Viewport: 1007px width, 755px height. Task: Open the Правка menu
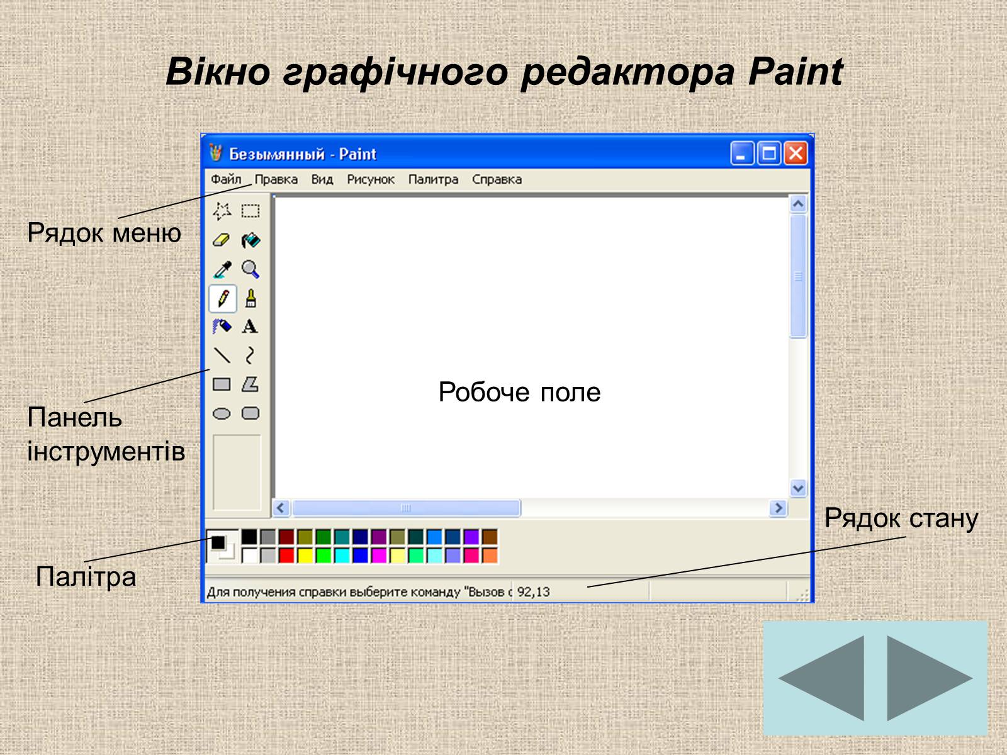[x=276, y=179]
